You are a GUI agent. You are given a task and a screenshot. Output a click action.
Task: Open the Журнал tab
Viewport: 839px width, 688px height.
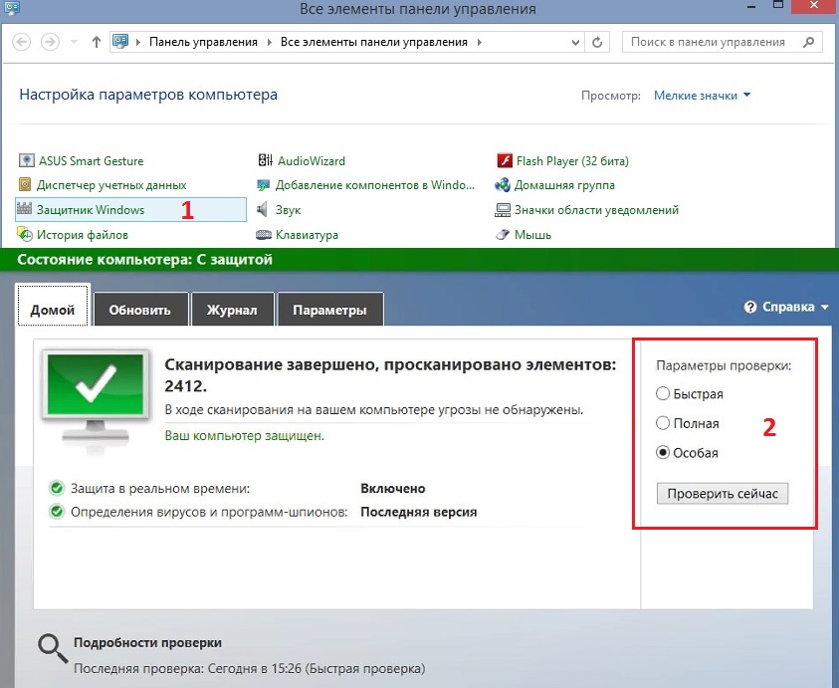(x=232, y=309)
